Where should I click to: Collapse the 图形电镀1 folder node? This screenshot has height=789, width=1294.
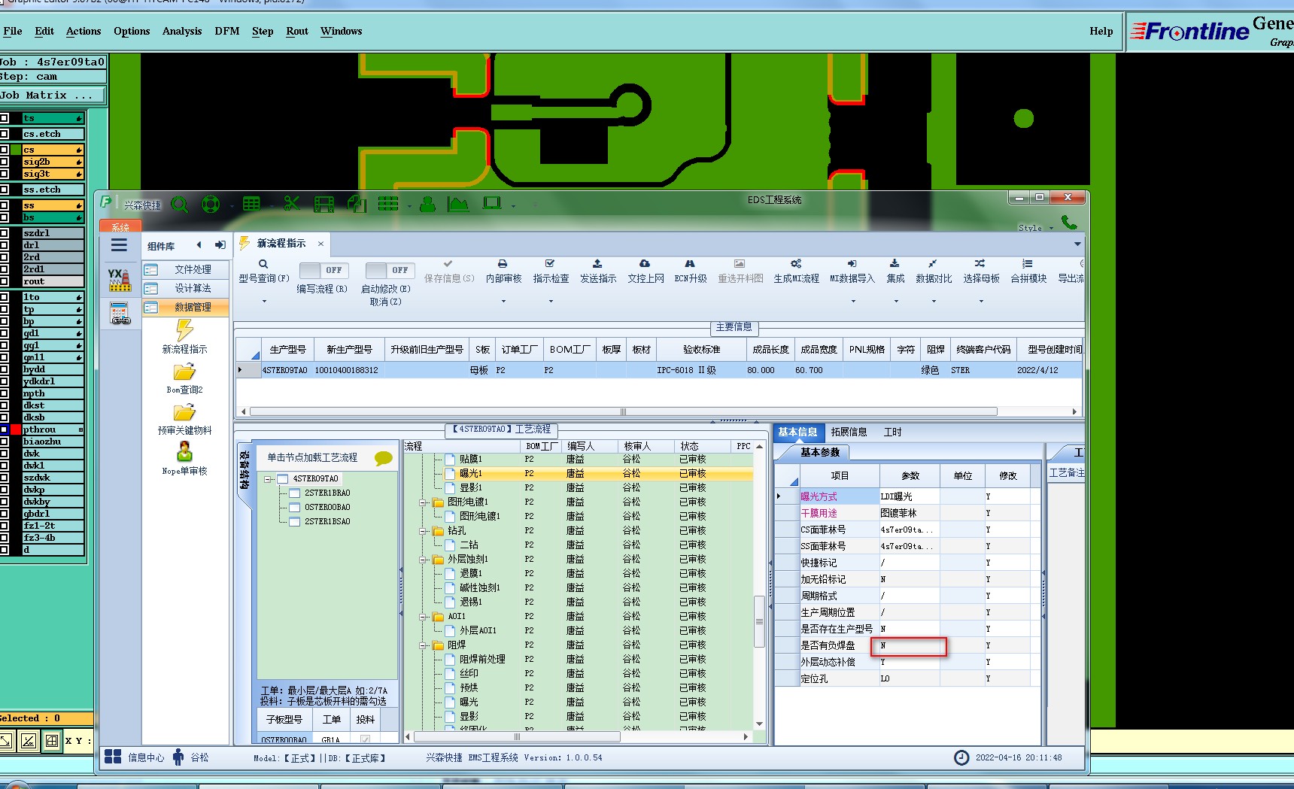pyautogui.click(x=424, y=502)
